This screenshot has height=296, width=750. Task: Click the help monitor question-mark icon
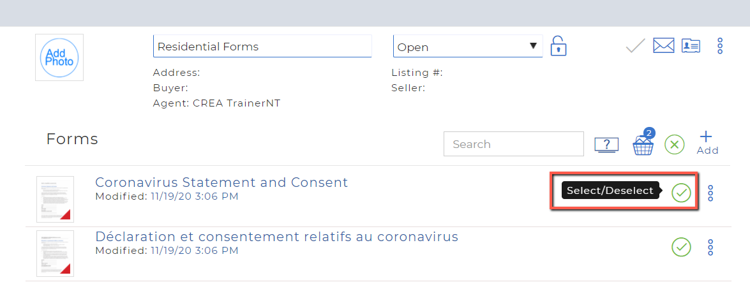pos(606,145)
